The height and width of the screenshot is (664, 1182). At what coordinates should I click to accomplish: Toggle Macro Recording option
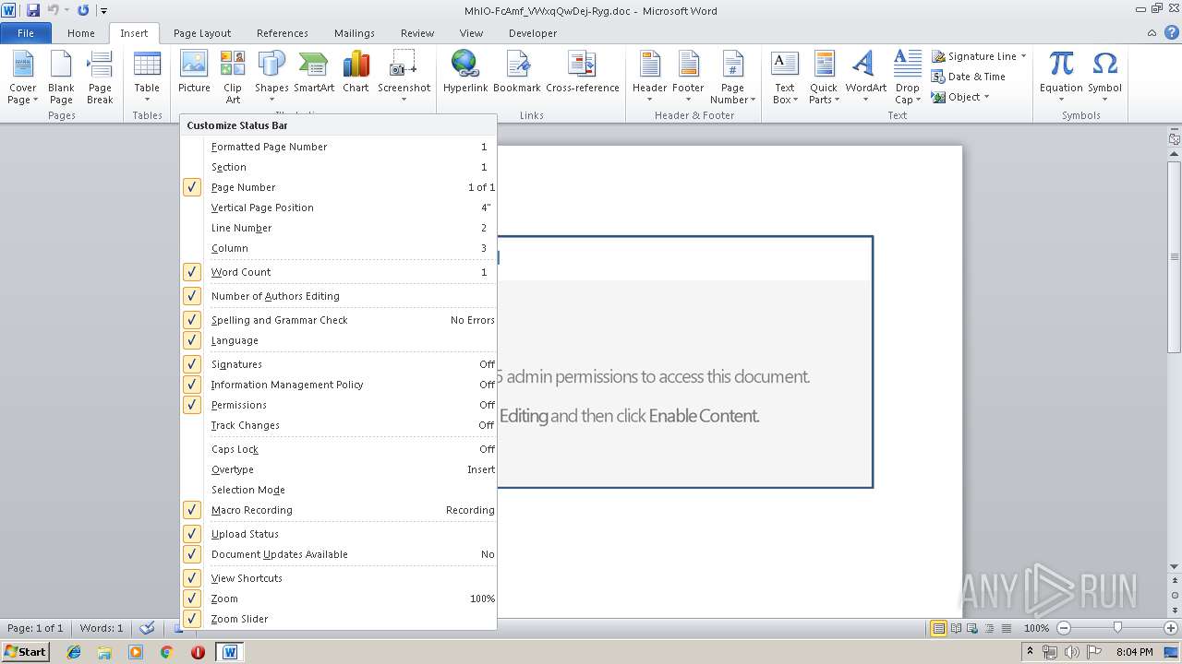click(x=339, y=510)
